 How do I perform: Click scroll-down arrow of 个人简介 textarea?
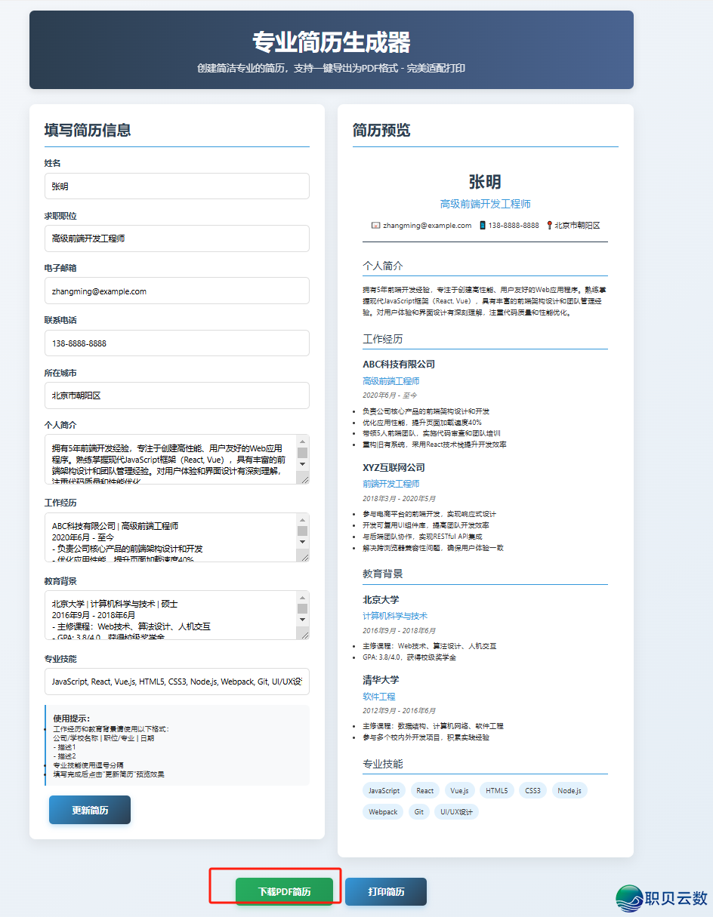coord(302,466)
